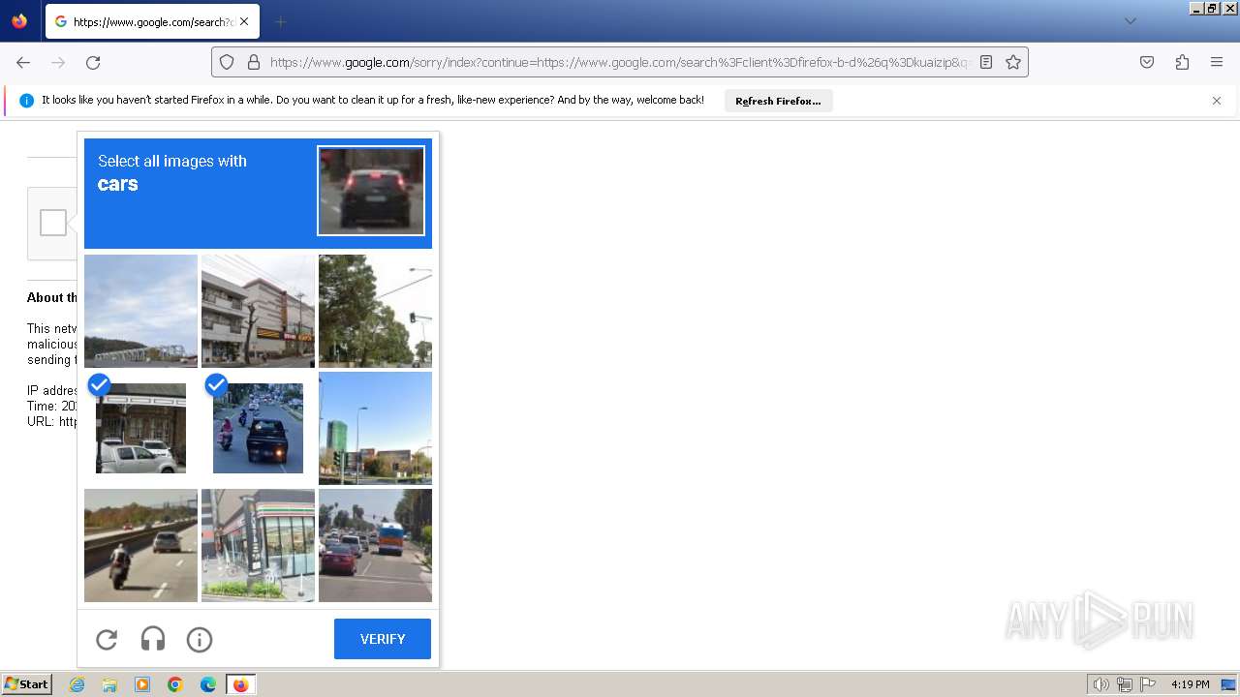The image size is (1240, 697).
Task: Close the Google search tab
Action: [x=244, y=21]
